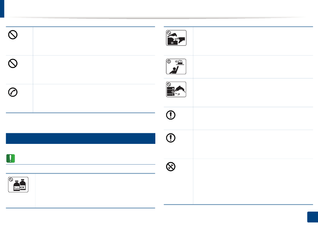Select the exclamation circle above the no-tools icon

(x=171, y=138)
